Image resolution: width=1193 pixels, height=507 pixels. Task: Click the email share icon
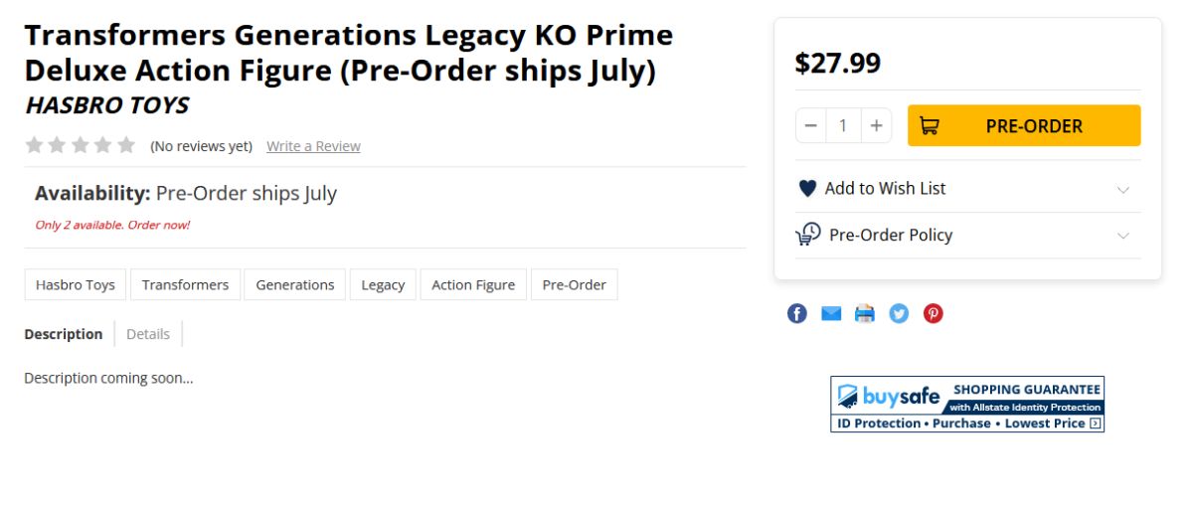click(831, 314)
